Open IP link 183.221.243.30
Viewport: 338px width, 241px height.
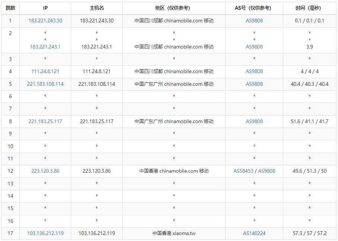click(x=45, y=21)
